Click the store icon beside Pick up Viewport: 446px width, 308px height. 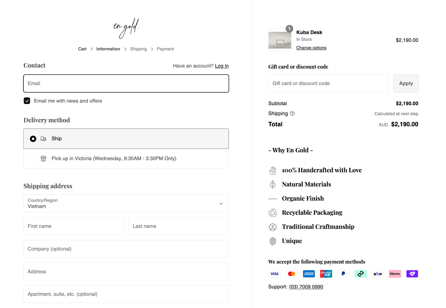point(43,159)
